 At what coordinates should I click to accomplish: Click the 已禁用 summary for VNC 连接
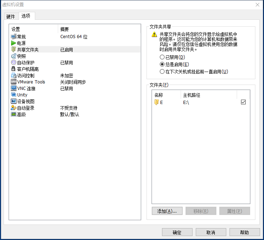(x=67, y=89)
